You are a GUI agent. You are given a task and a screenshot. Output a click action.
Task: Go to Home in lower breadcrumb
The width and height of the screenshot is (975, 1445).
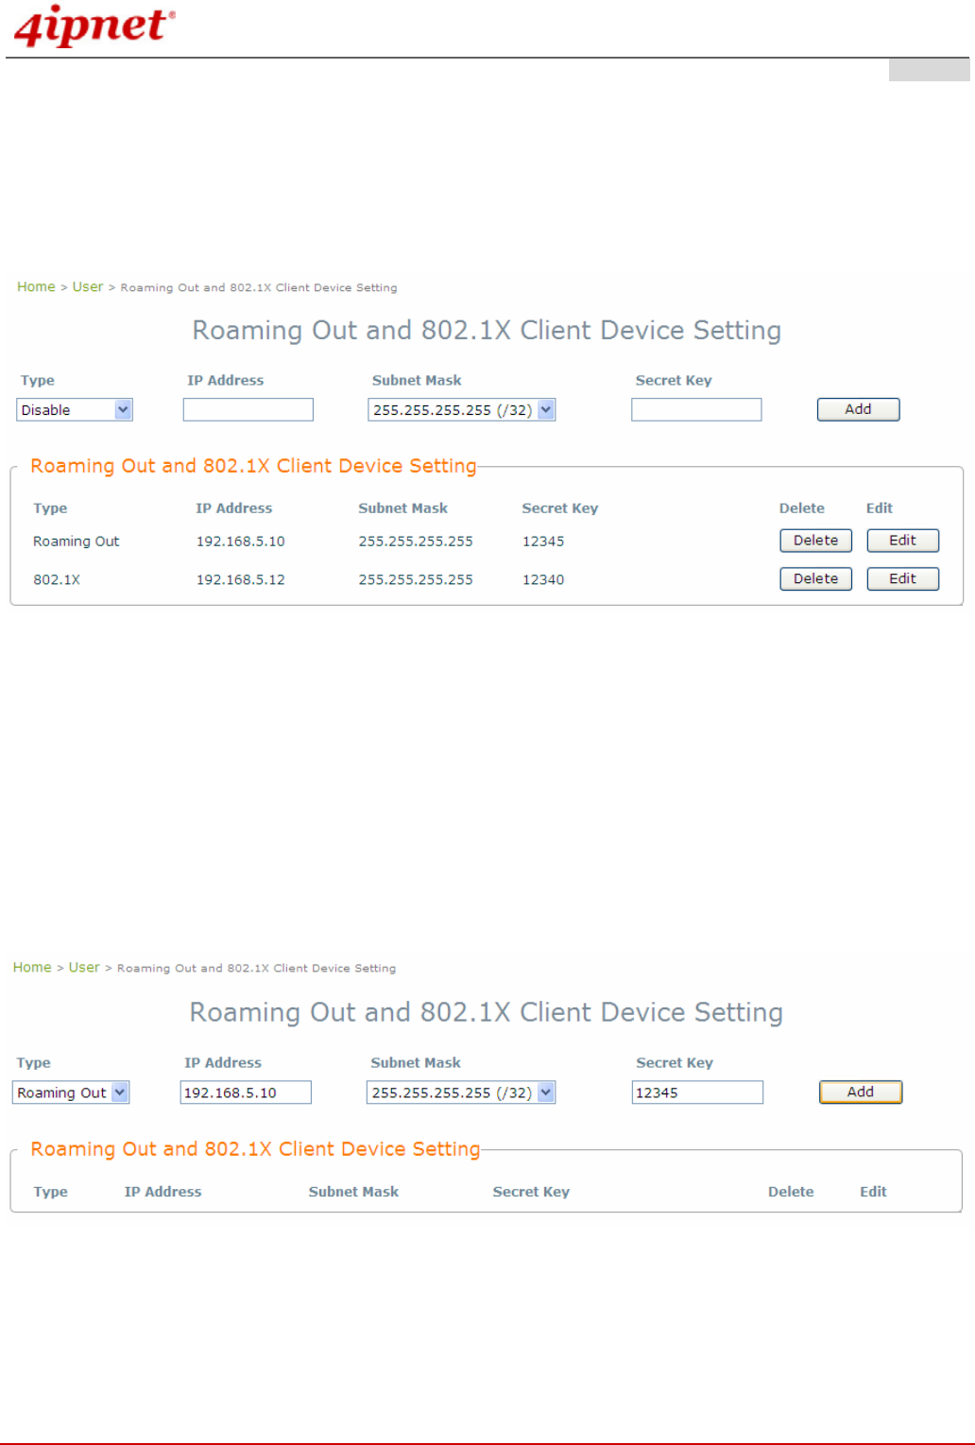click(x=32, y=967)
